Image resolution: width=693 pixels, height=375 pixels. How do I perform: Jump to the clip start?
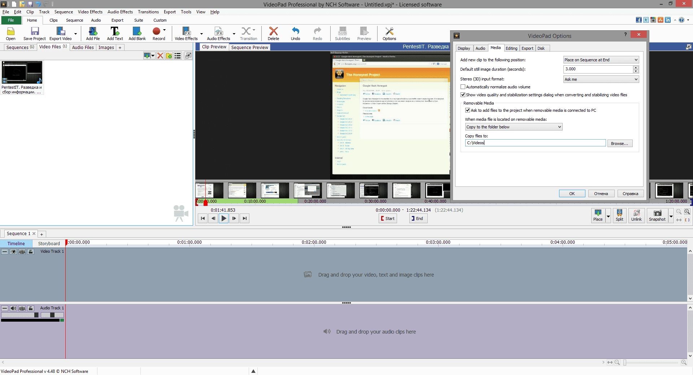[x=203, y=218]
